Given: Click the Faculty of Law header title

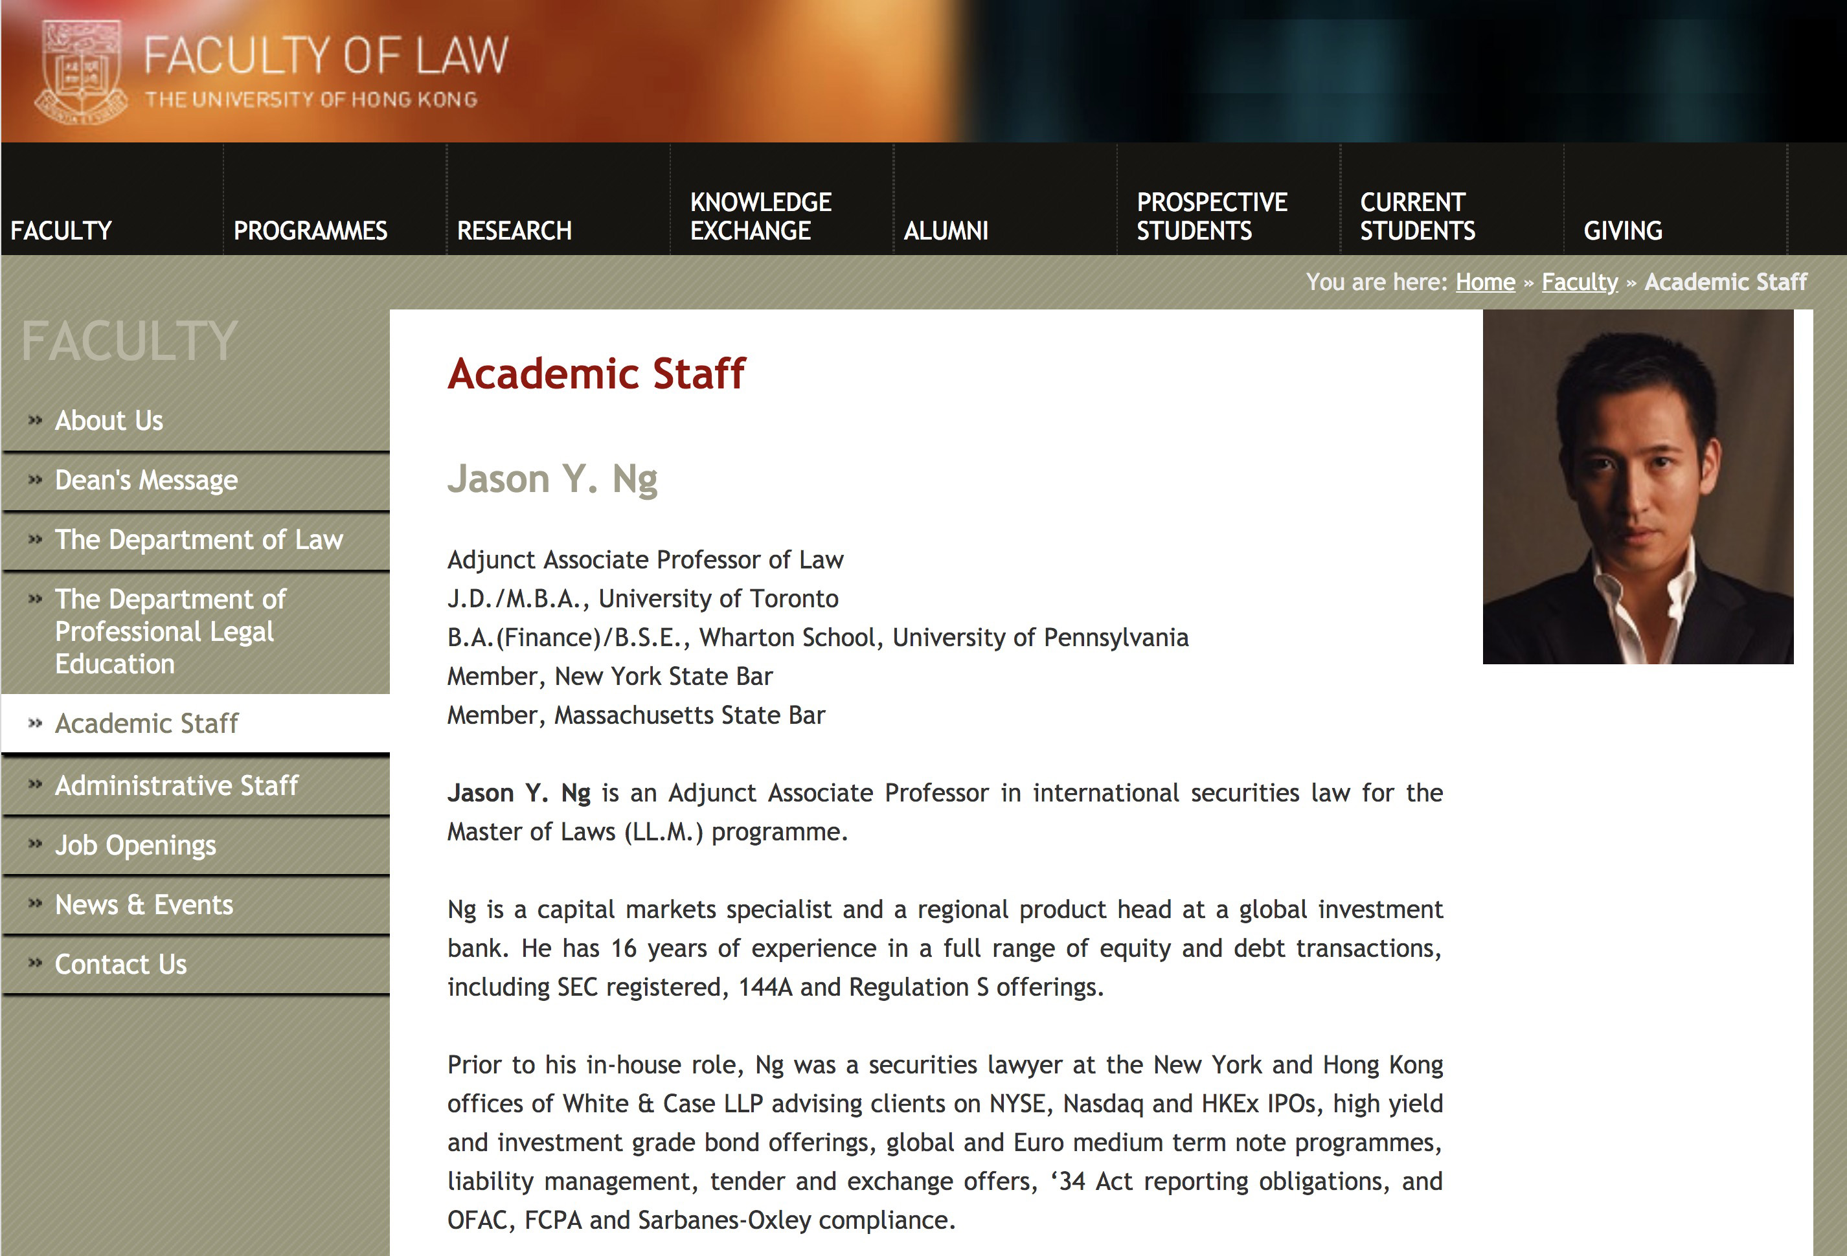Looking at the screenshot, I should [325, 56].
